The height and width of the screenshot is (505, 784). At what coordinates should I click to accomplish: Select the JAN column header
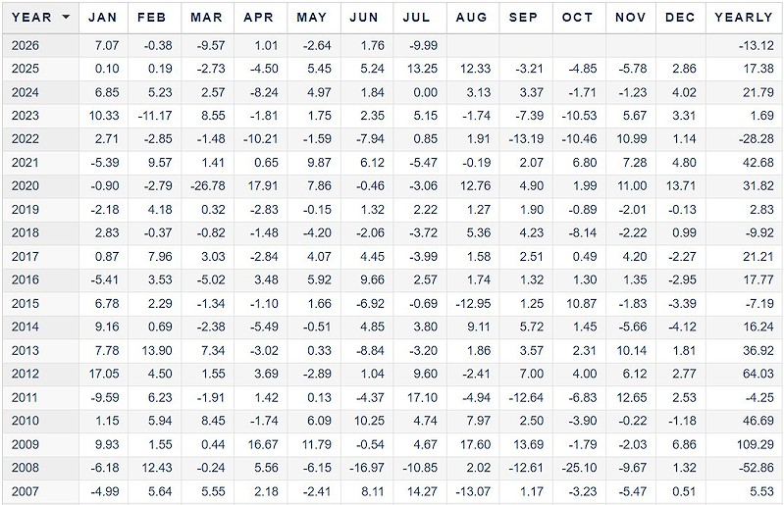(102, 17)
